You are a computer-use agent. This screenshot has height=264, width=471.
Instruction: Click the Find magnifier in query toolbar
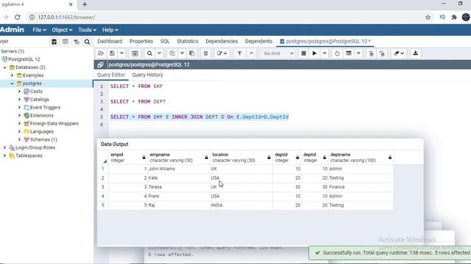[x=149, y=54]
